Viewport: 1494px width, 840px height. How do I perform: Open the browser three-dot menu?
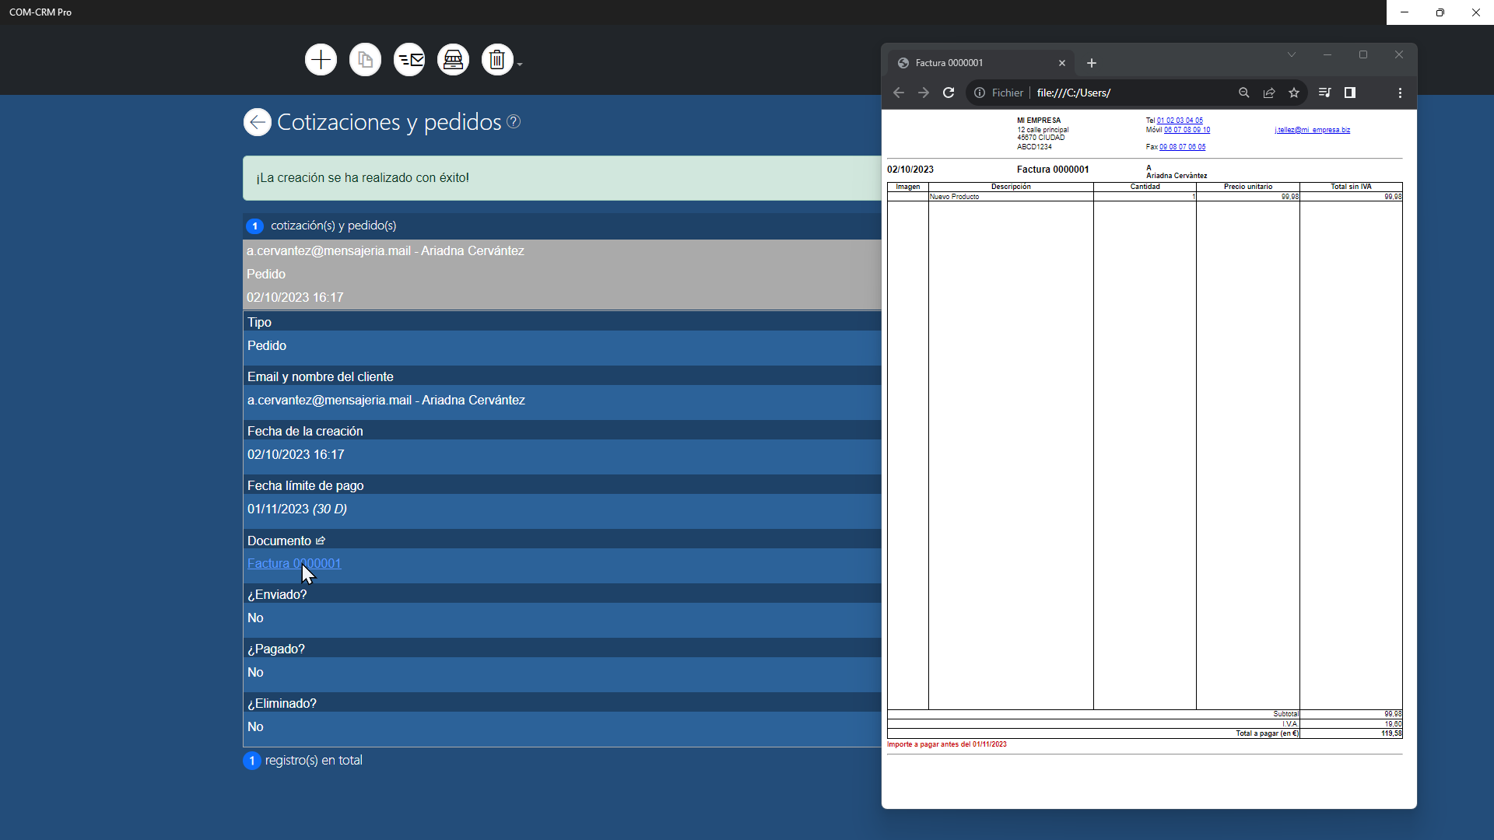[x=1400, y=93]
